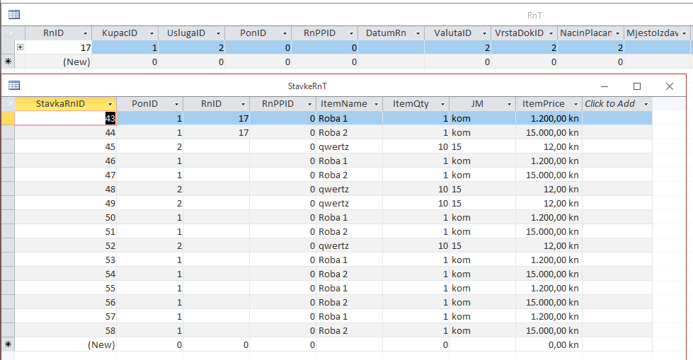Open the RnPPID dropdown in RnT table

pyautogui.click(x=351, y=33)
